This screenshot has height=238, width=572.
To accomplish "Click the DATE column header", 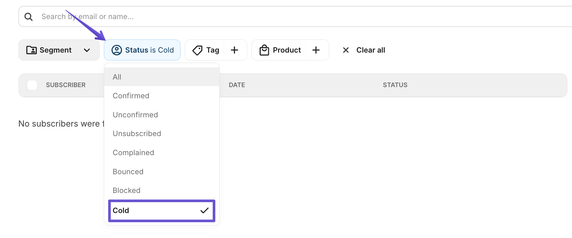I will [x=237, y=85].
